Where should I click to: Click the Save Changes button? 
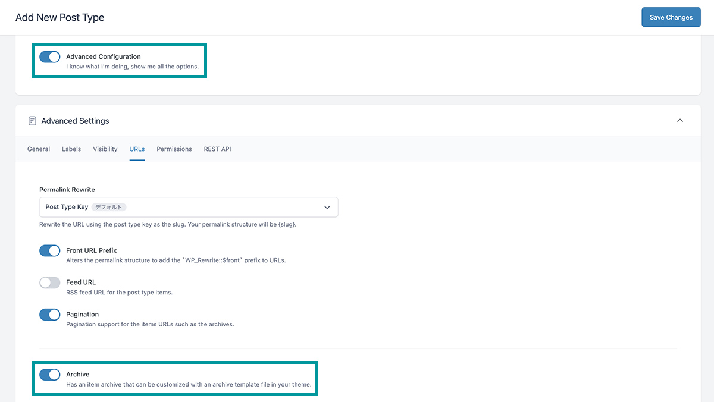671,17
